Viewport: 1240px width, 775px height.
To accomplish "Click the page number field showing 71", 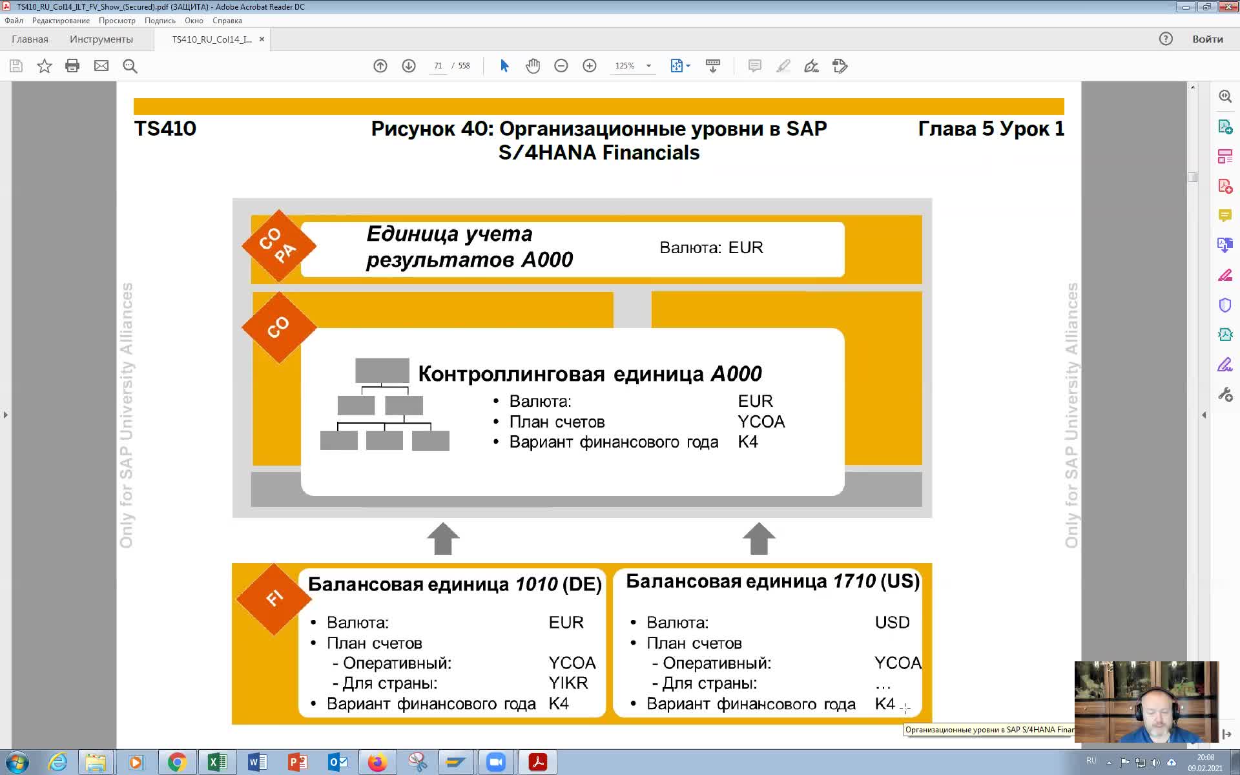I will [x=438, y=66].
